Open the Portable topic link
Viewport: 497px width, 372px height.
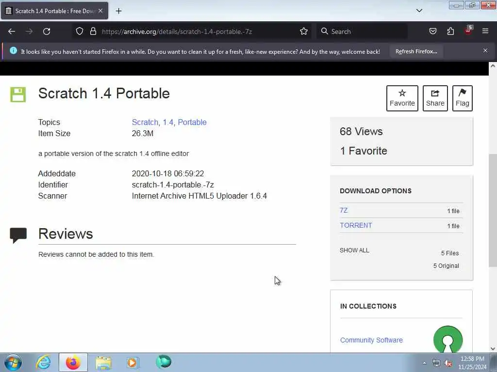[x=192, y=122]
